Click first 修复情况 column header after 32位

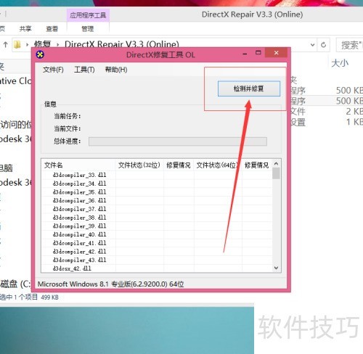(179, 165)
